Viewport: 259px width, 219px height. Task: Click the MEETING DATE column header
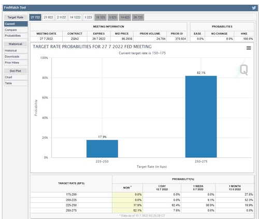click(46, 34)
